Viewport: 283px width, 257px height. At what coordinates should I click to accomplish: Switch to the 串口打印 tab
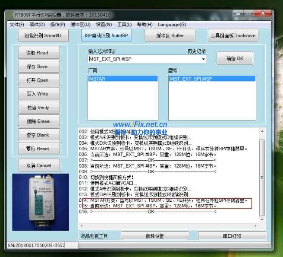click(x=232, y=236)
